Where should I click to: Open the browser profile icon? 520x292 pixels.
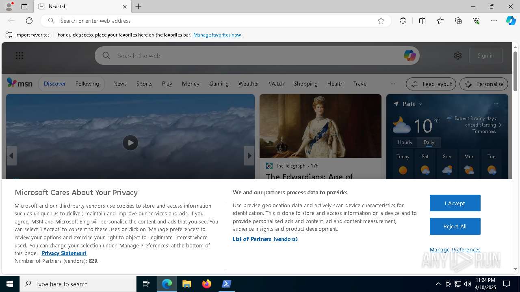(x=9, y=6)
